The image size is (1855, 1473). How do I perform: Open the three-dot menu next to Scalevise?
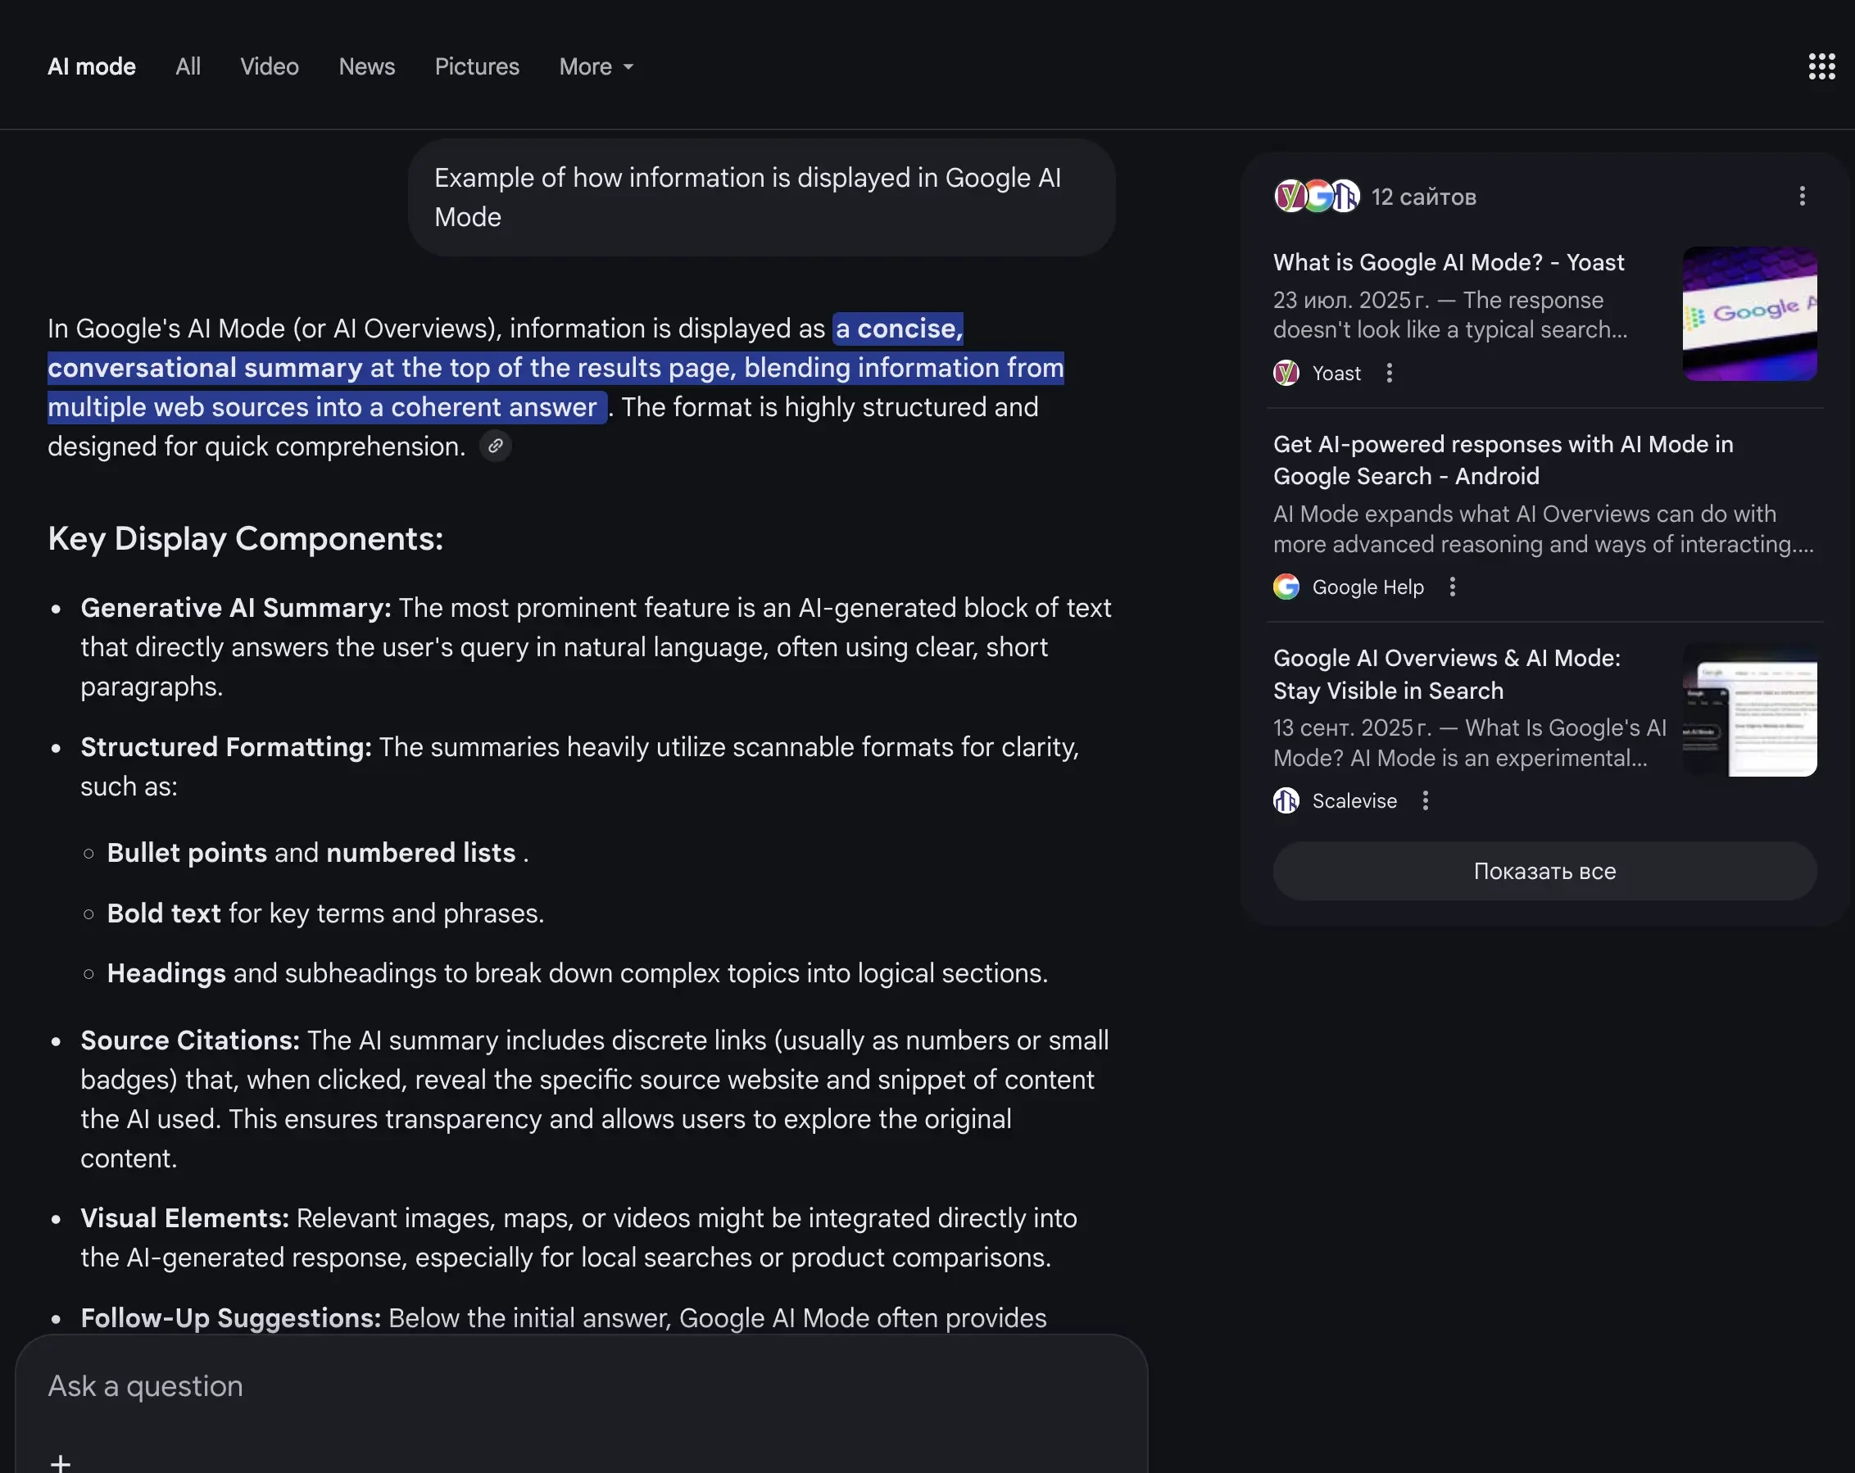1424,800
